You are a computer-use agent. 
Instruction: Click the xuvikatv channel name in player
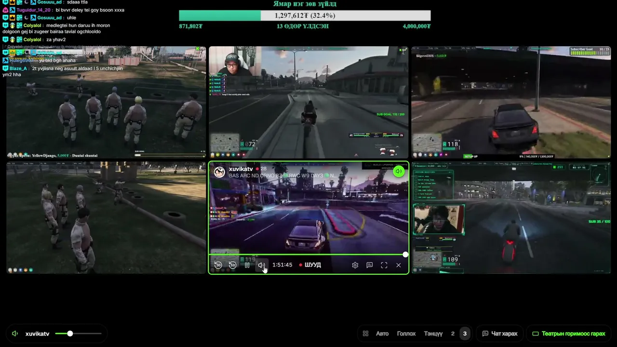click(241, 169)
